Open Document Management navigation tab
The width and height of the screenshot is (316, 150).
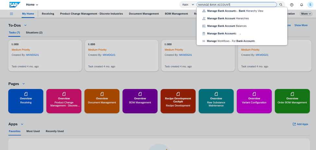pyautogui.click(x=144, y=14)
